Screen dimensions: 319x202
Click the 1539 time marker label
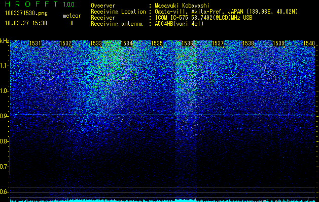point(279,43)
